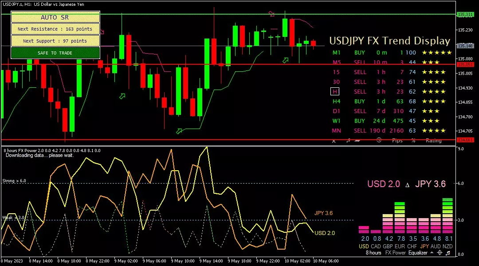Switch to the H4 timeframe label
The height and width of the screenshot is (266, 479).
(336, 102)
